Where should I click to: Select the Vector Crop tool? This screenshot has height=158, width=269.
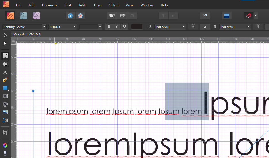pyautogui.click(x=5, y=133)
